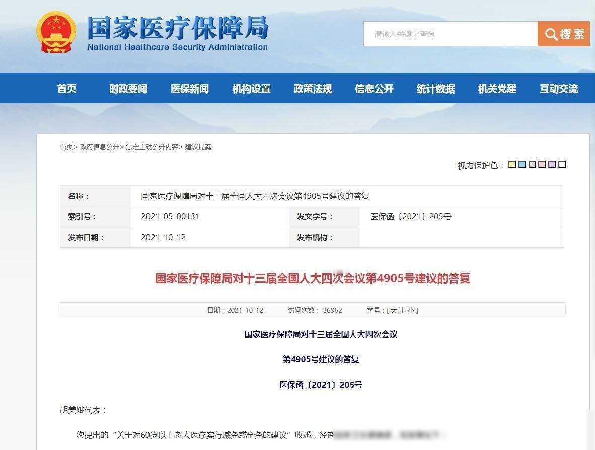Select the white eye-protection color swatch

click(562, 164)
